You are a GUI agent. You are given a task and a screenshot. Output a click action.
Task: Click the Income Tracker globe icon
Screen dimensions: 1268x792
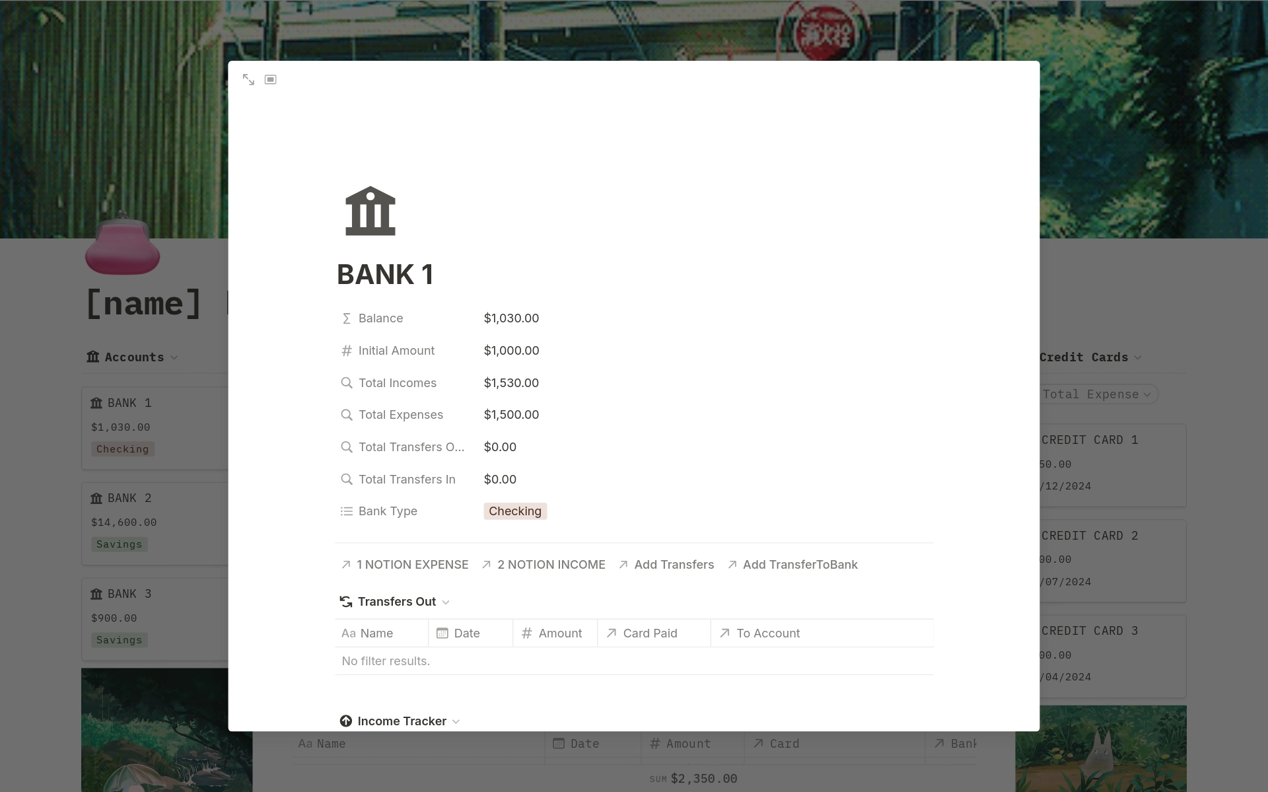[x=346, y=721]
